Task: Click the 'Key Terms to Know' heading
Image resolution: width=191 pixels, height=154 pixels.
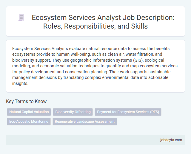Action: click(26, 101)
